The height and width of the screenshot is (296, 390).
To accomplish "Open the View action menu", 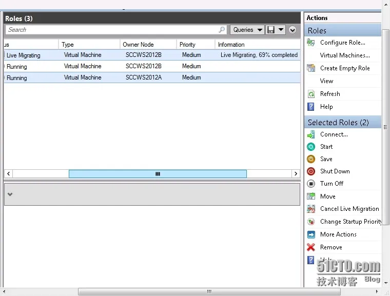I will tap(326, 81).
